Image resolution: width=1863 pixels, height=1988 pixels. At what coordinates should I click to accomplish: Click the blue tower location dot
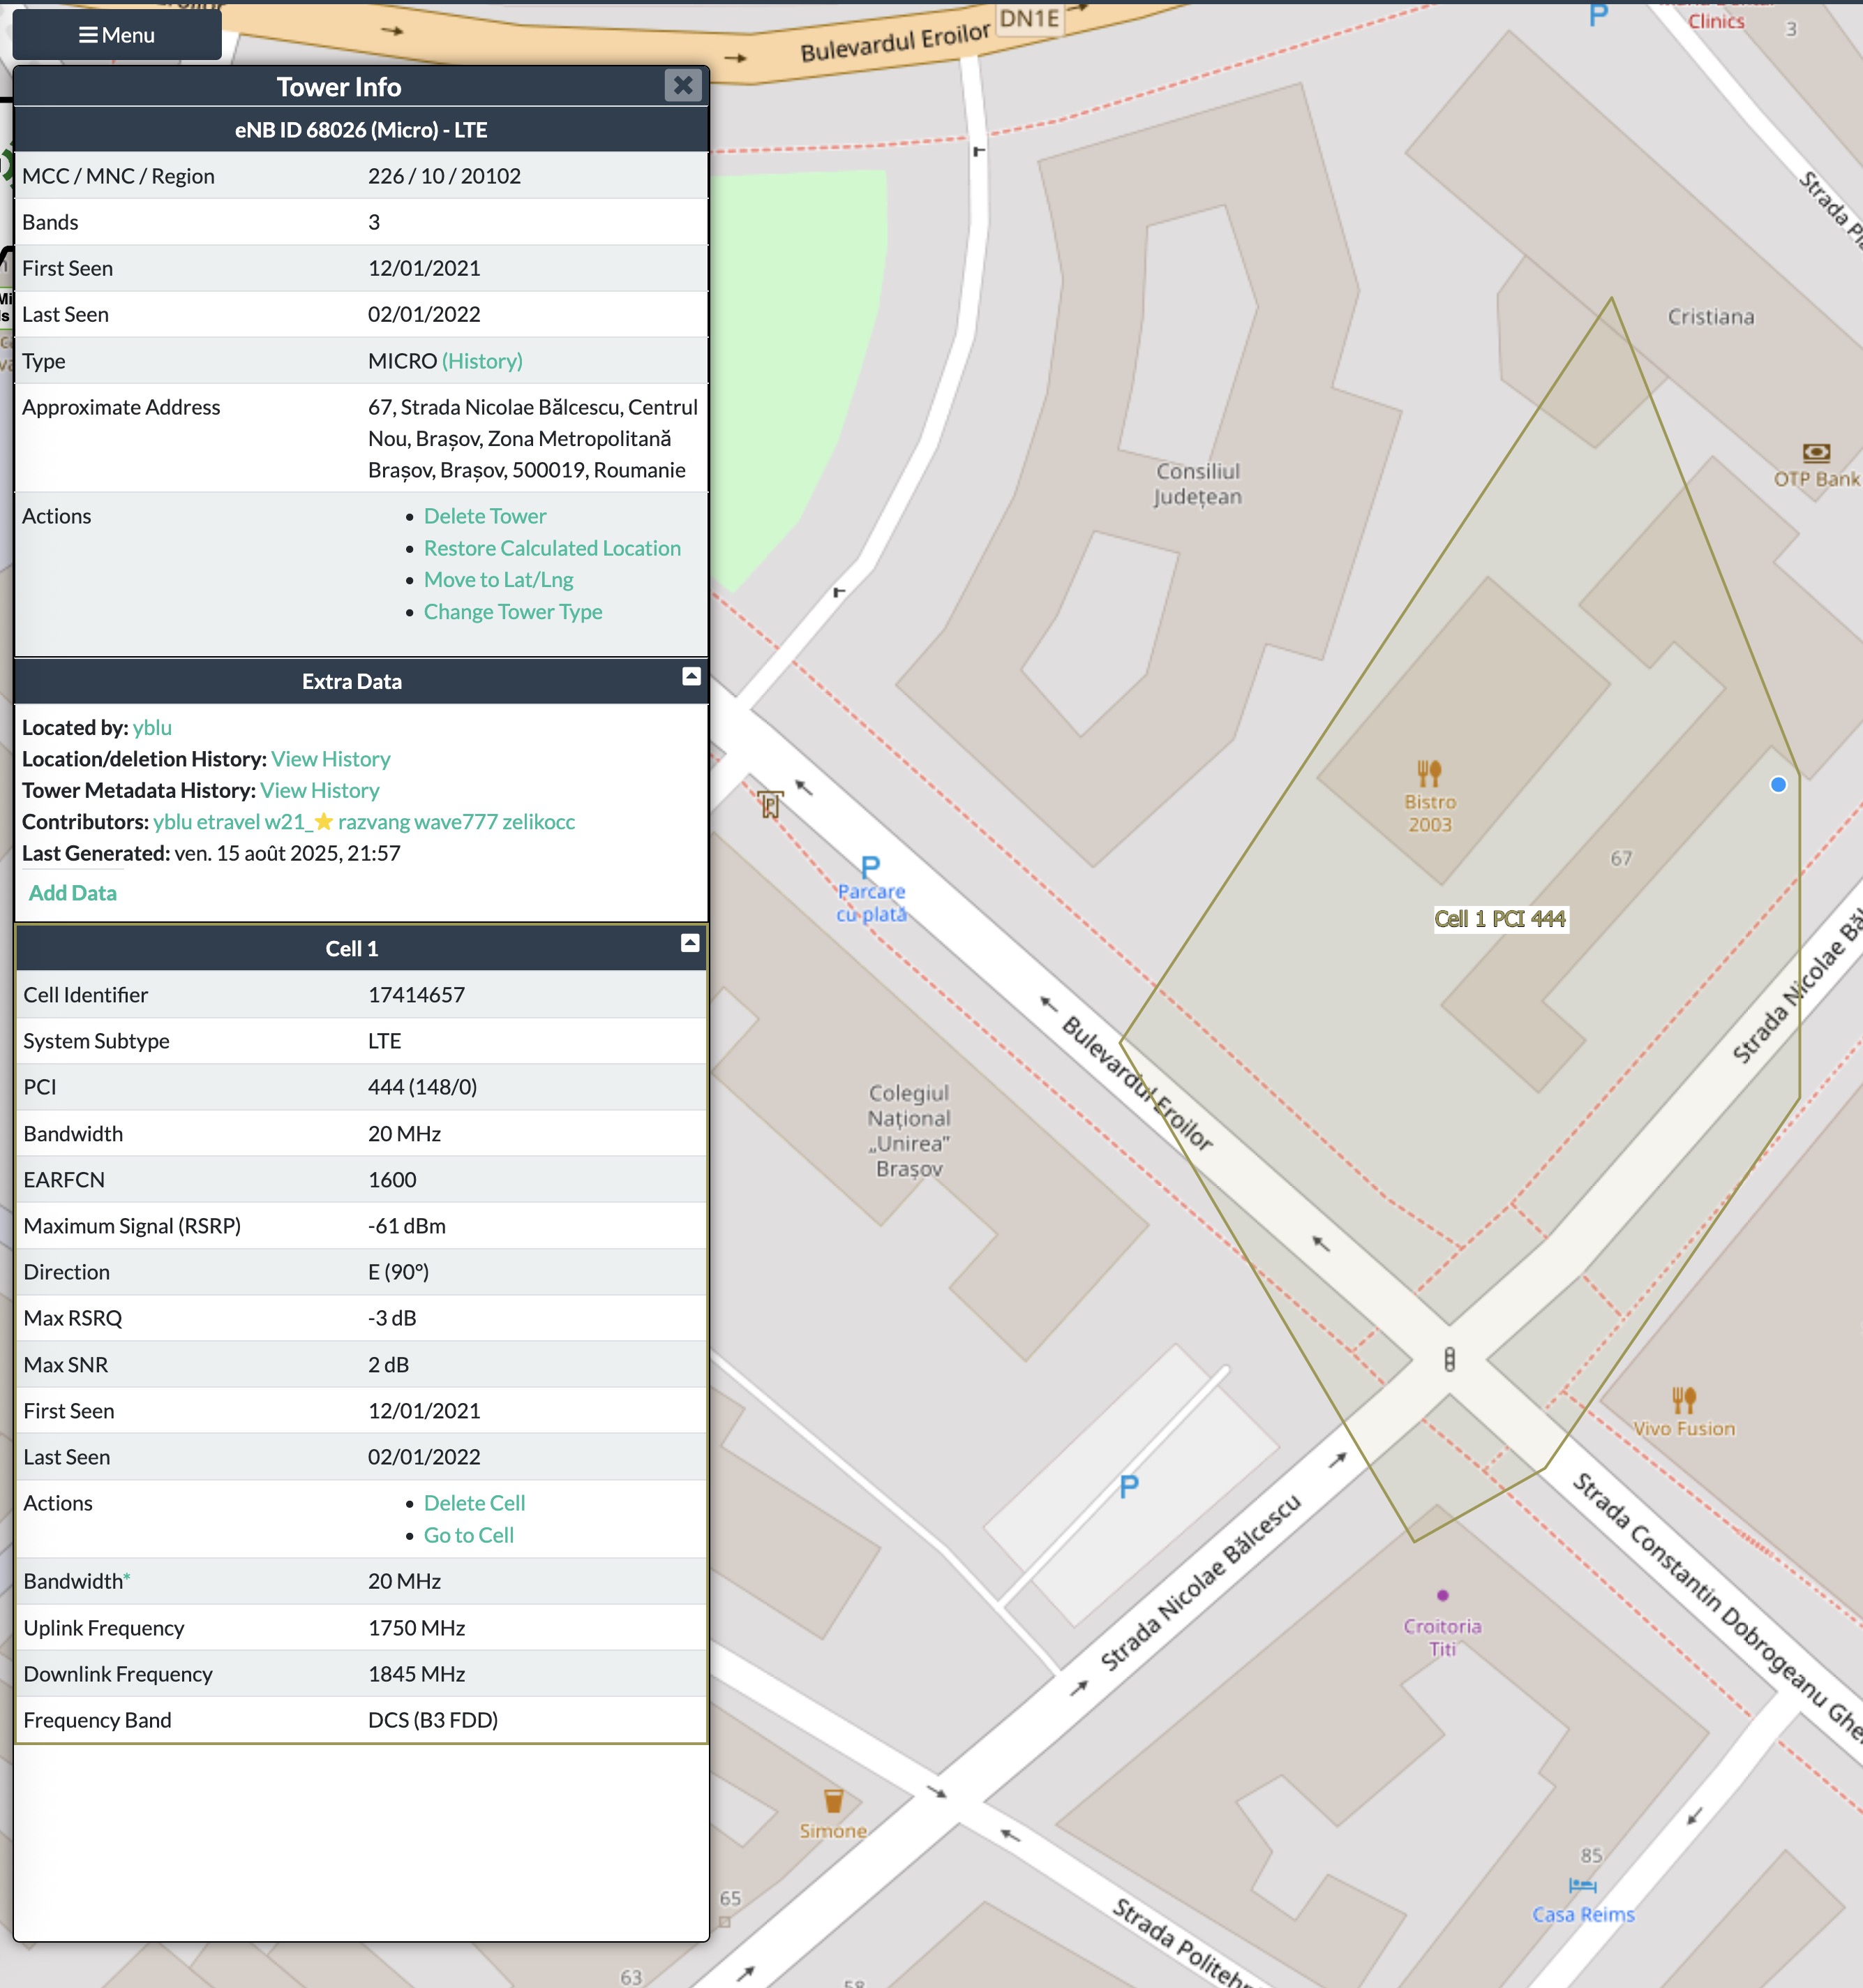1778,785
